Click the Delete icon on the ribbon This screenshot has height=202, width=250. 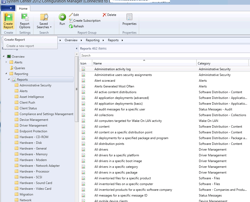pos(109,15)
